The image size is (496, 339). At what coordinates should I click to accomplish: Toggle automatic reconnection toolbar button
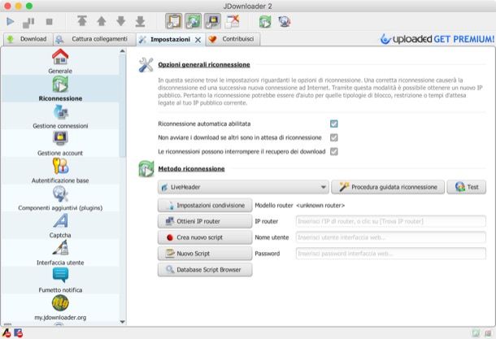coord(194,21)
